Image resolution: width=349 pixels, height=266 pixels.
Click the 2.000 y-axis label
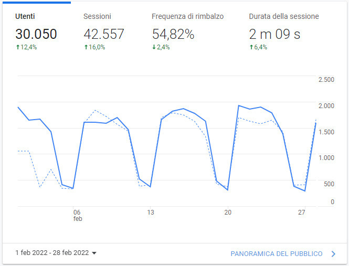[326, 106]
